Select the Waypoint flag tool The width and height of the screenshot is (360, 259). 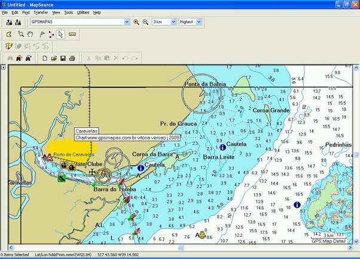click(x=41, y=35)
